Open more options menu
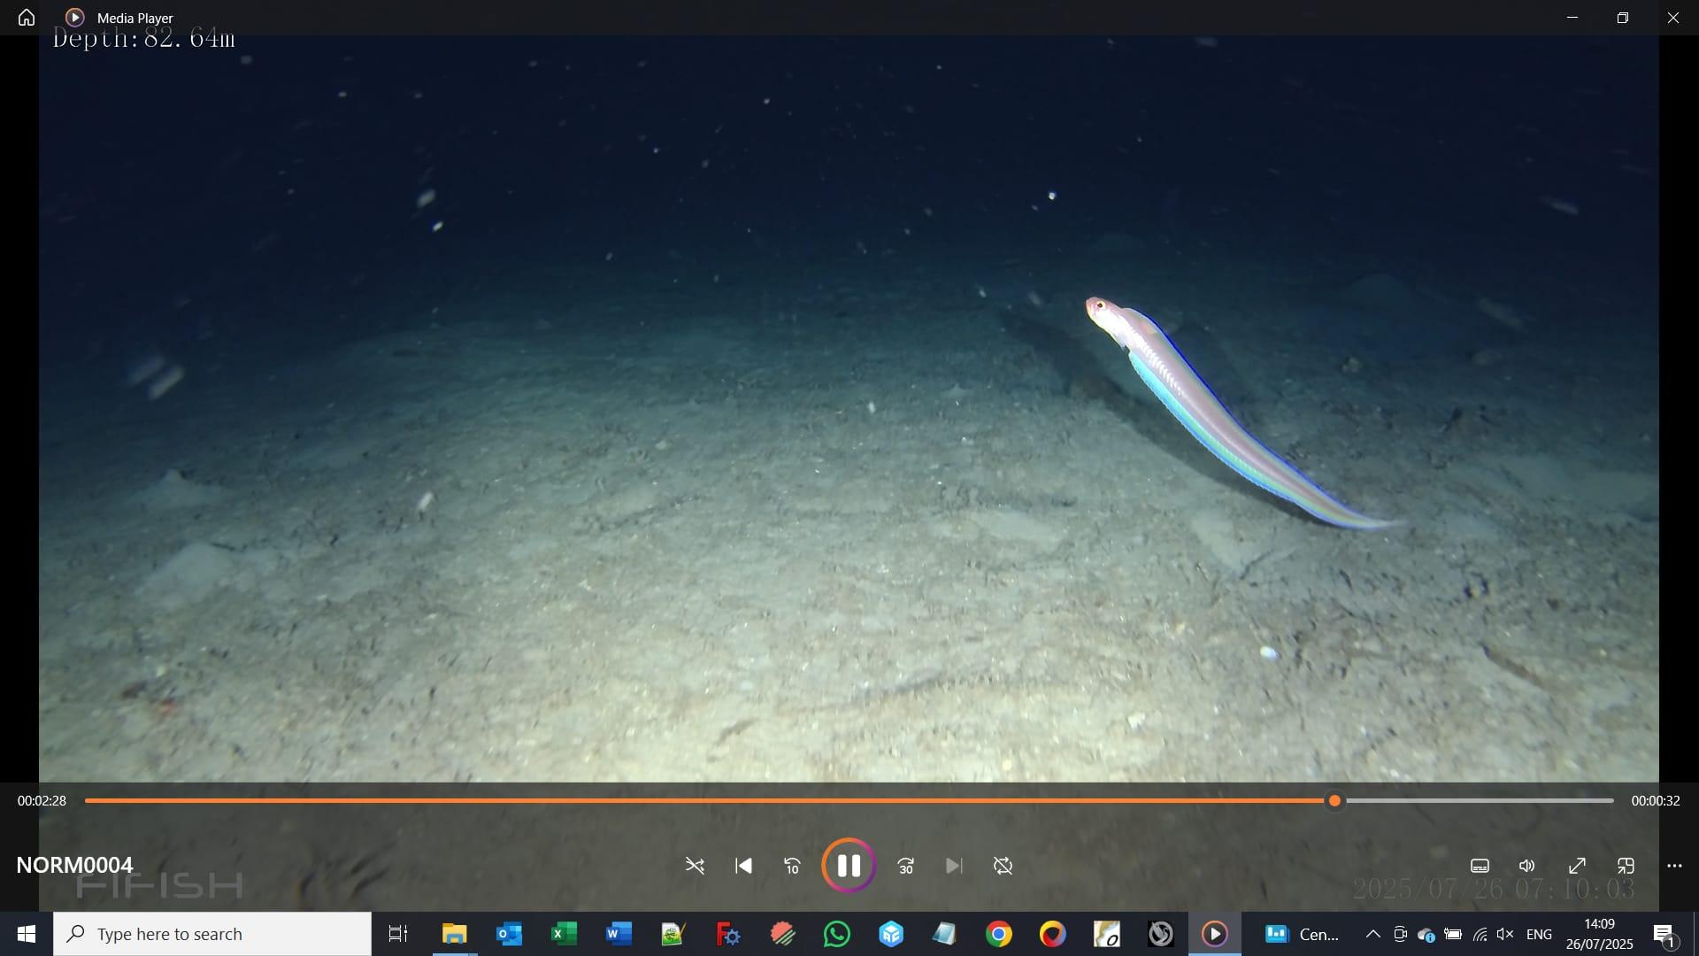Image resolution: width=1699 pixels, height=956 pixels. tap(1674, 866)
